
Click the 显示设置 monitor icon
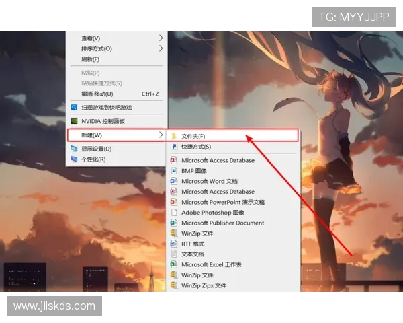(75, 149)
